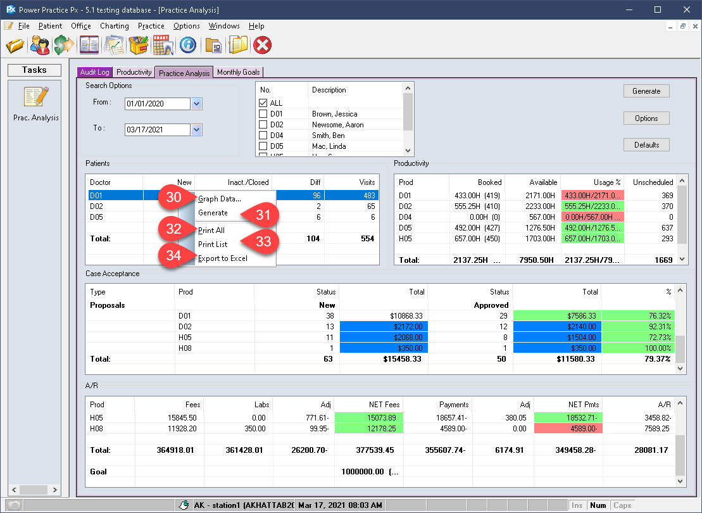Image resolution: width=702 pixels, height=513 pixels.
Task: Click the notepad icon left of File menu
Action: (x=8, y=26)
